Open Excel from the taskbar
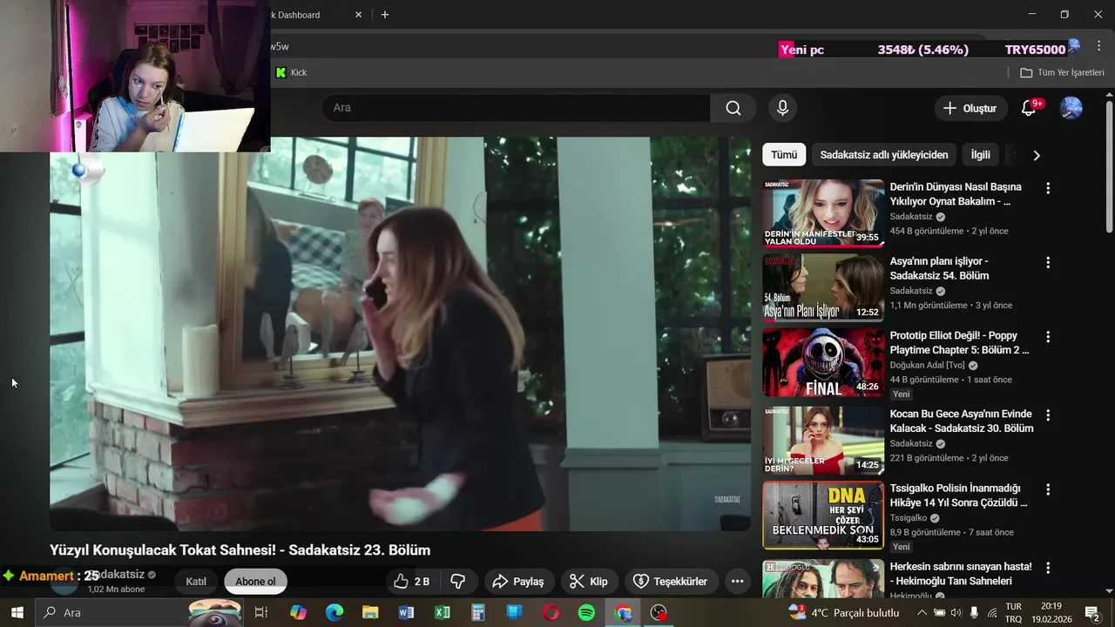 (443, 612)
